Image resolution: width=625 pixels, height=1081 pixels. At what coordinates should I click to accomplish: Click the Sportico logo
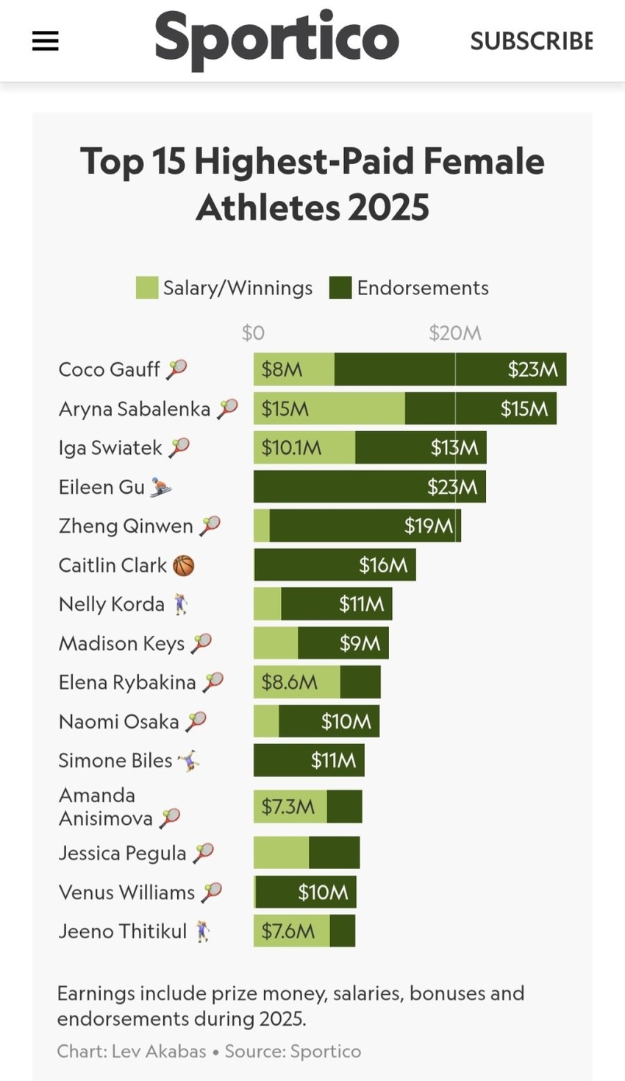tap(276, 38)
